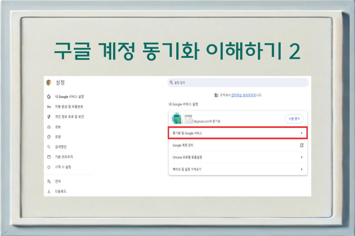Open 북마크 및 설정 가져오기 row
This screenshot has width=355, height=236.
(x=238, y=169)
